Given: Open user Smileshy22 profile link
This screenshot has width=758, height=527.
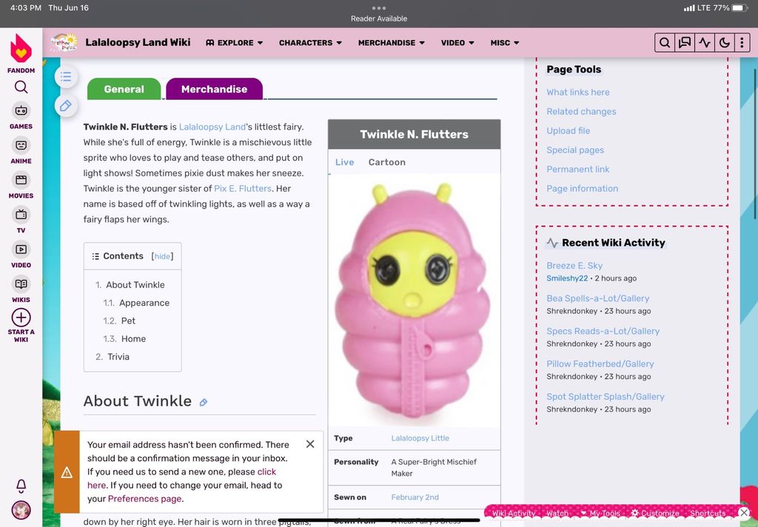Looking at the screenshot, I should pyautogui.click(x=567, y=278).
